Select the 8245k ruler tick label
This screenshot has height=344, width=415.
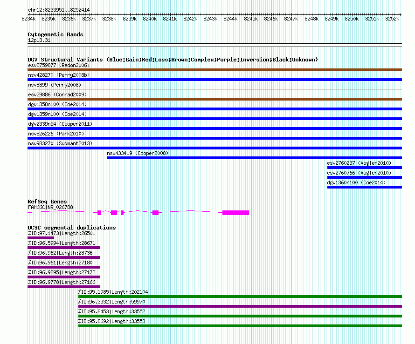click(251, 19)
